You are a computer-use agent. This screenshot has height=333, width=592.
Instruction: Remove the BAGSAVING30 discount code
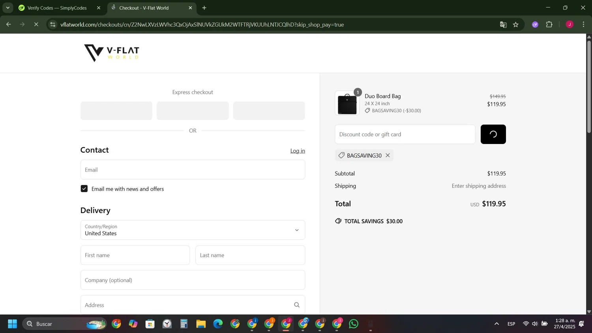(x=388, y=155)
